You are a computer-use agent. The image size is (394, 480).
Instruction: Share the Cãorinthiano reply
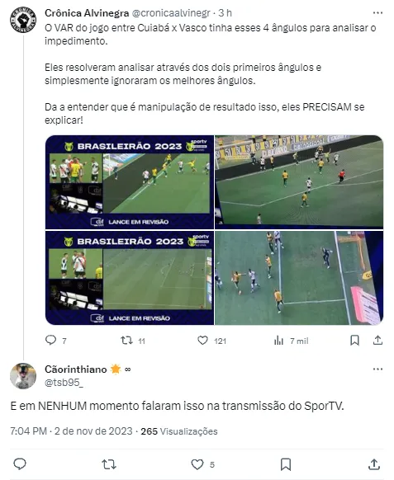coord(374,464)
